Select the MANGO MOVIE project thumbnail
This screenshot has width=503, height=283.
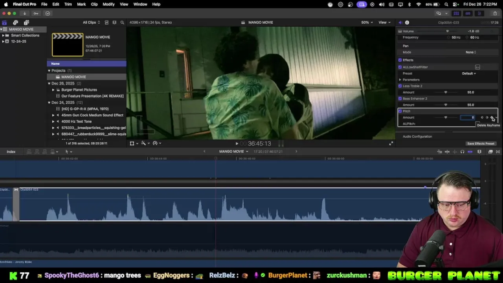pyautogui.click(x=68, y=45)
